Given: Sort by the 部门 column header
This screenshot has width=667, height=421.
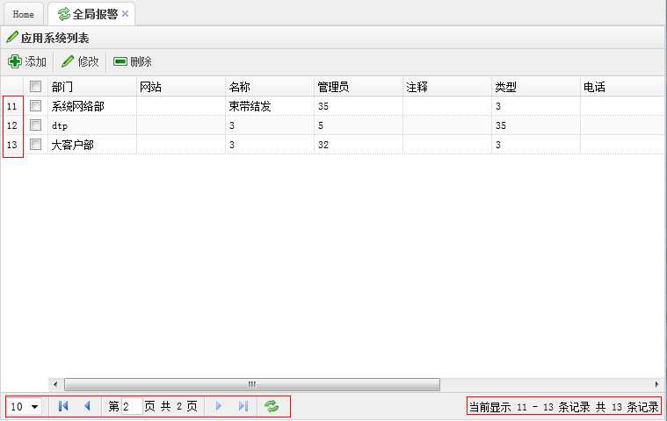Looking at the screenshot, I should [92, 87].
